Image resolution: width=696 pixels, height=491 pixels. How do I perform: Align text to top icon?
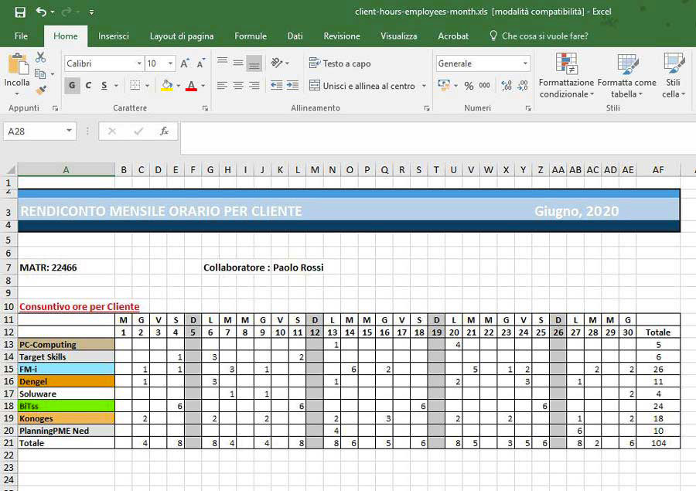223,63
